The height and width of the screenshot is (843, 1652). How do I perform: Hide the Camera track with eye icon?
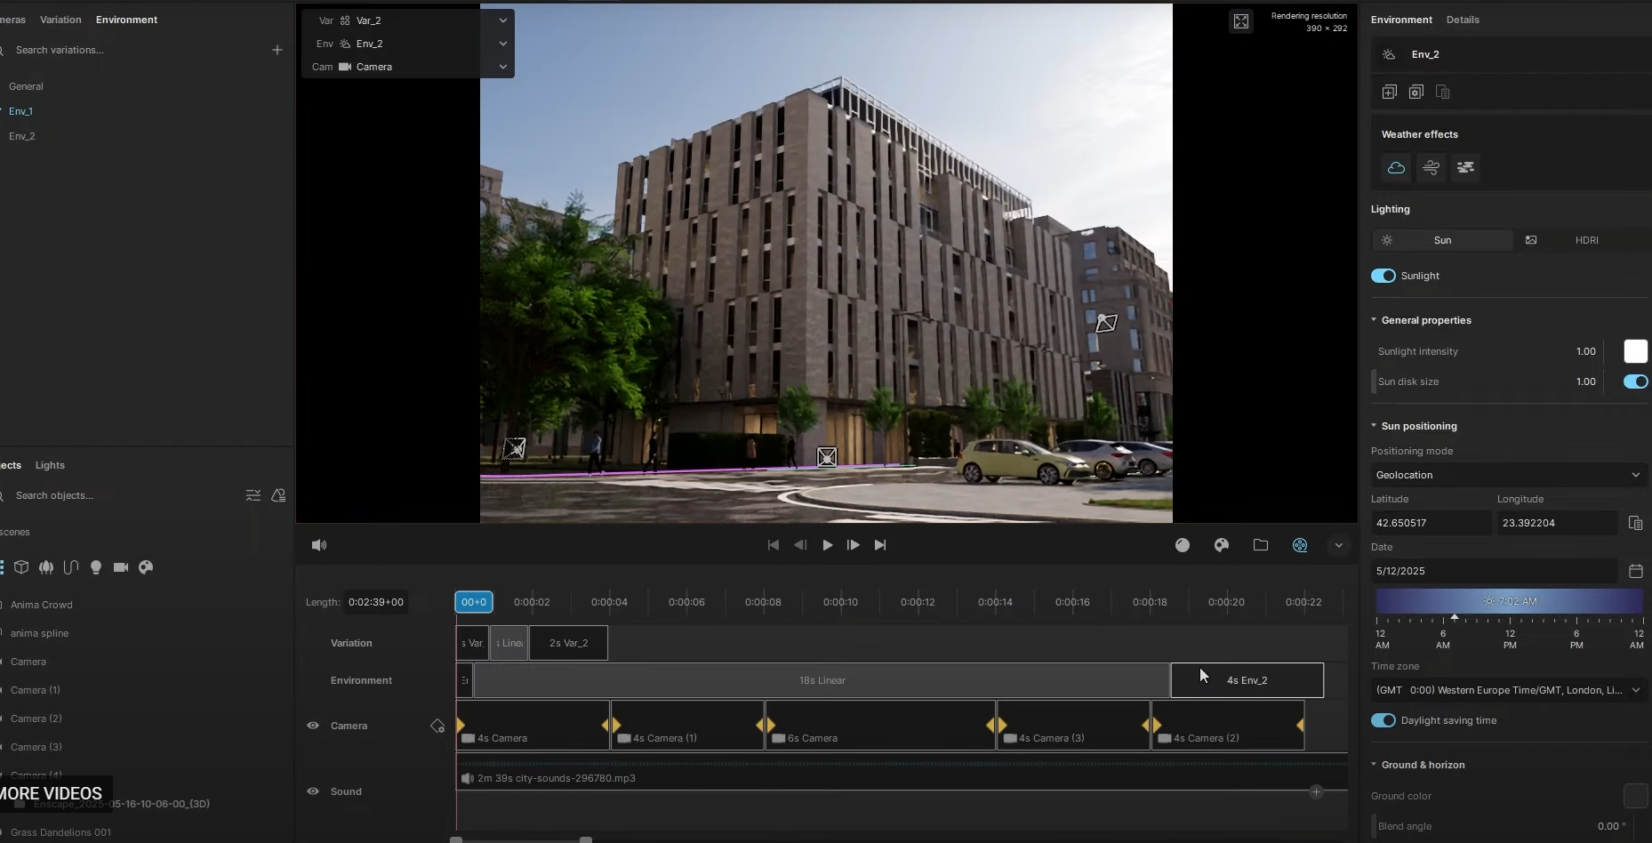tap(313, 726)
